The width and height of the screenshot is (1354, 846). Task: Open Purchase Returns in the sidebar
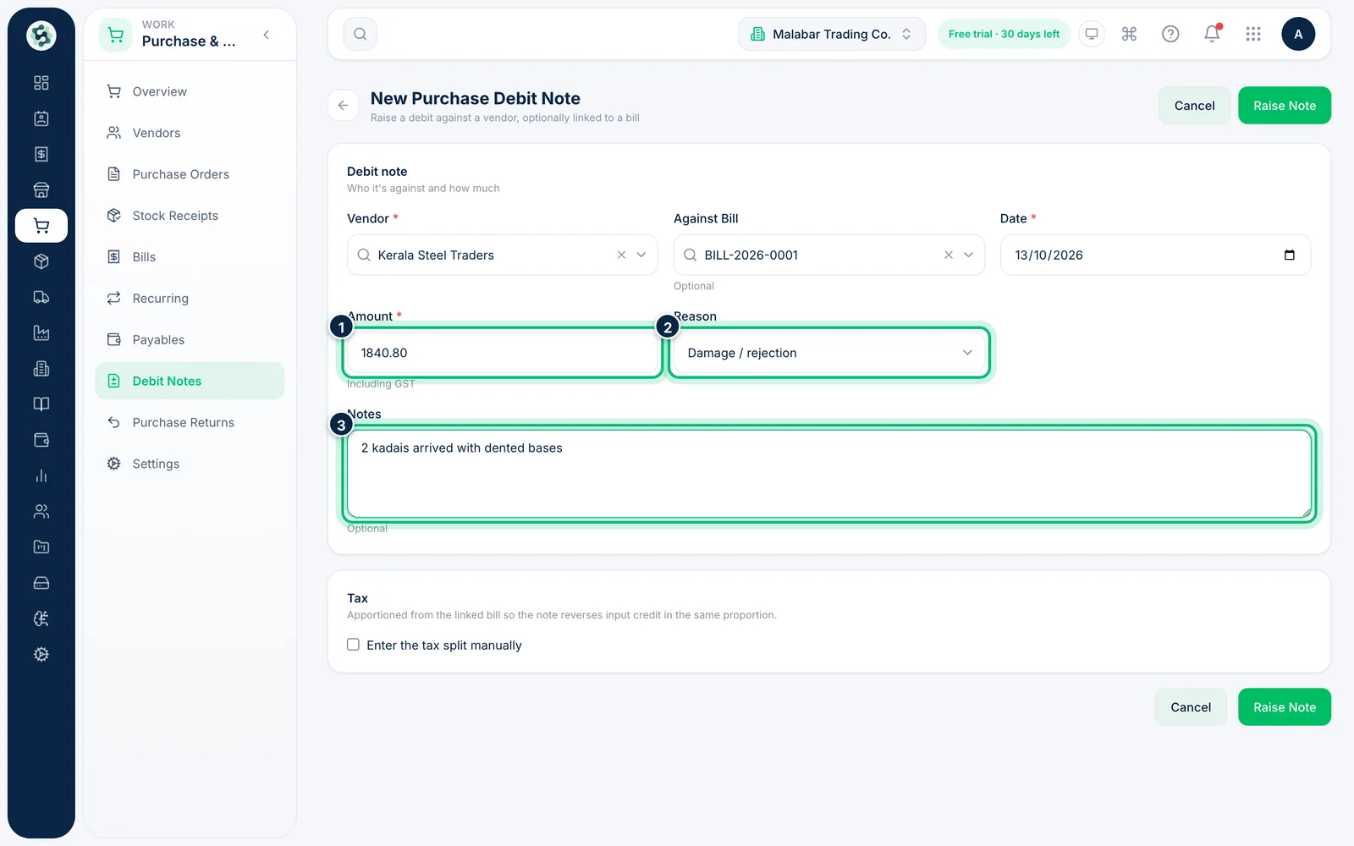coord(190,422)
